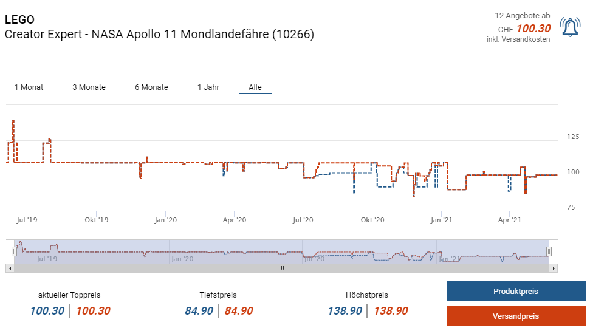The height and width of the screenshot is (328, 590).
Task: Select the Alle time range
Action: (255, 87)
